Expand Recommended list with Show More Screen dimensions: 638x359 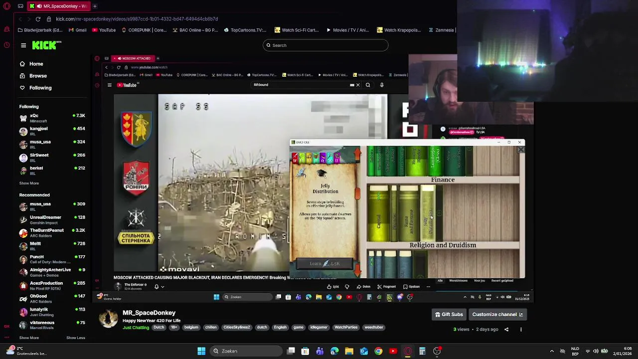[29, 338]
